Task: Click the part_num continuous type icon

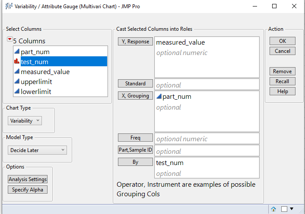Action: coord(17,52)
